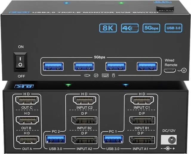Click the blue LED on rear unit
191x154 pixels.
(x=126, y=84)
